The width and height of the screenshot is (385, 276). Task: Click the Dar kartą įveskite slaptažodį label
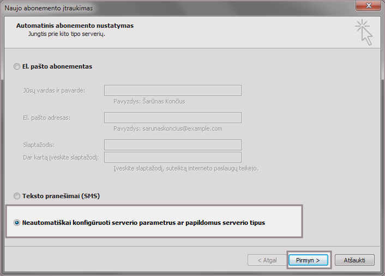click(60, 157)
